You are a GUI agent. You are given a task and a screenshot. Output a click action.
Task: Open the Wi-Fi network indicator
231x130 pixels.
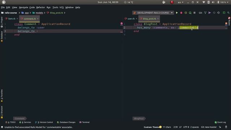click(x=204, y=2)
